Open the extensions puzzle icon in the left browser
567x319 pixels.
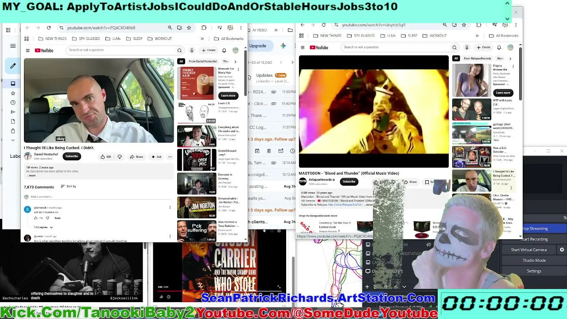coord(204,27)
